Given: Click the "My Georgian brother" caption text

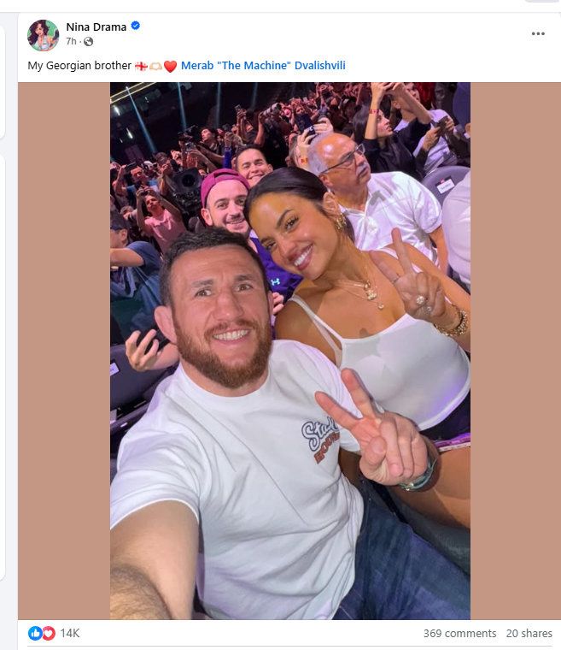Looking at the screenshot, I should tap(79, 66).
